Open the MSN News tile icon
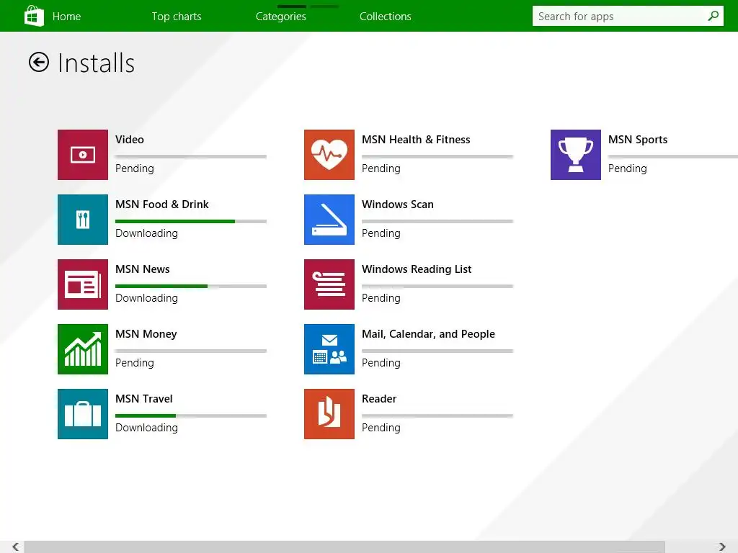The height and width of the screenshot is (553, 738). tap(83, 284)
